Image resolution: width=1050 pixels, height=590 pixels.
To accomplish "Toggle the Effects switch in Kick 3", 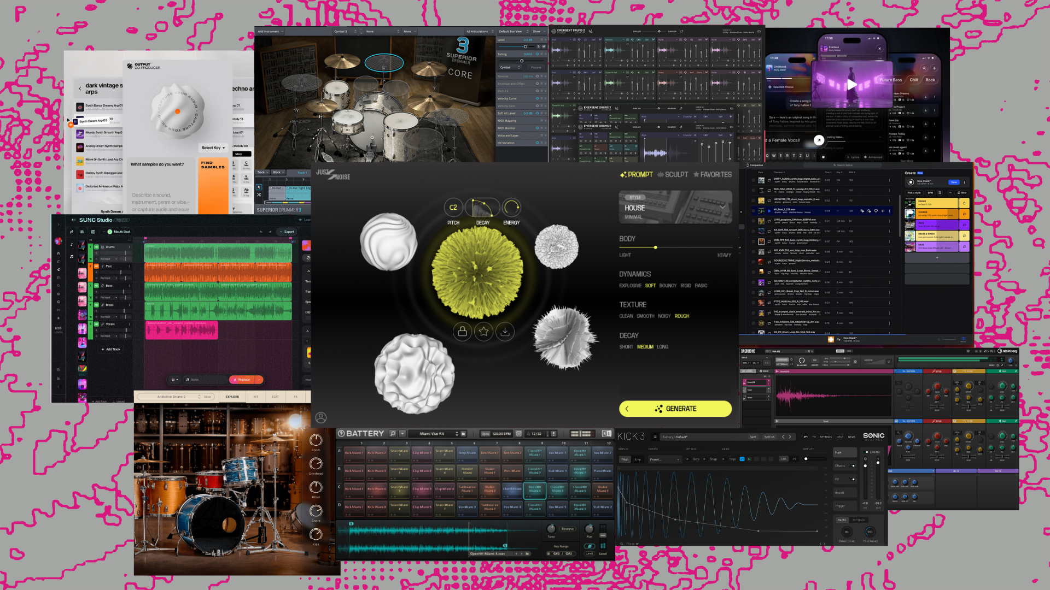I will [853, 466].
